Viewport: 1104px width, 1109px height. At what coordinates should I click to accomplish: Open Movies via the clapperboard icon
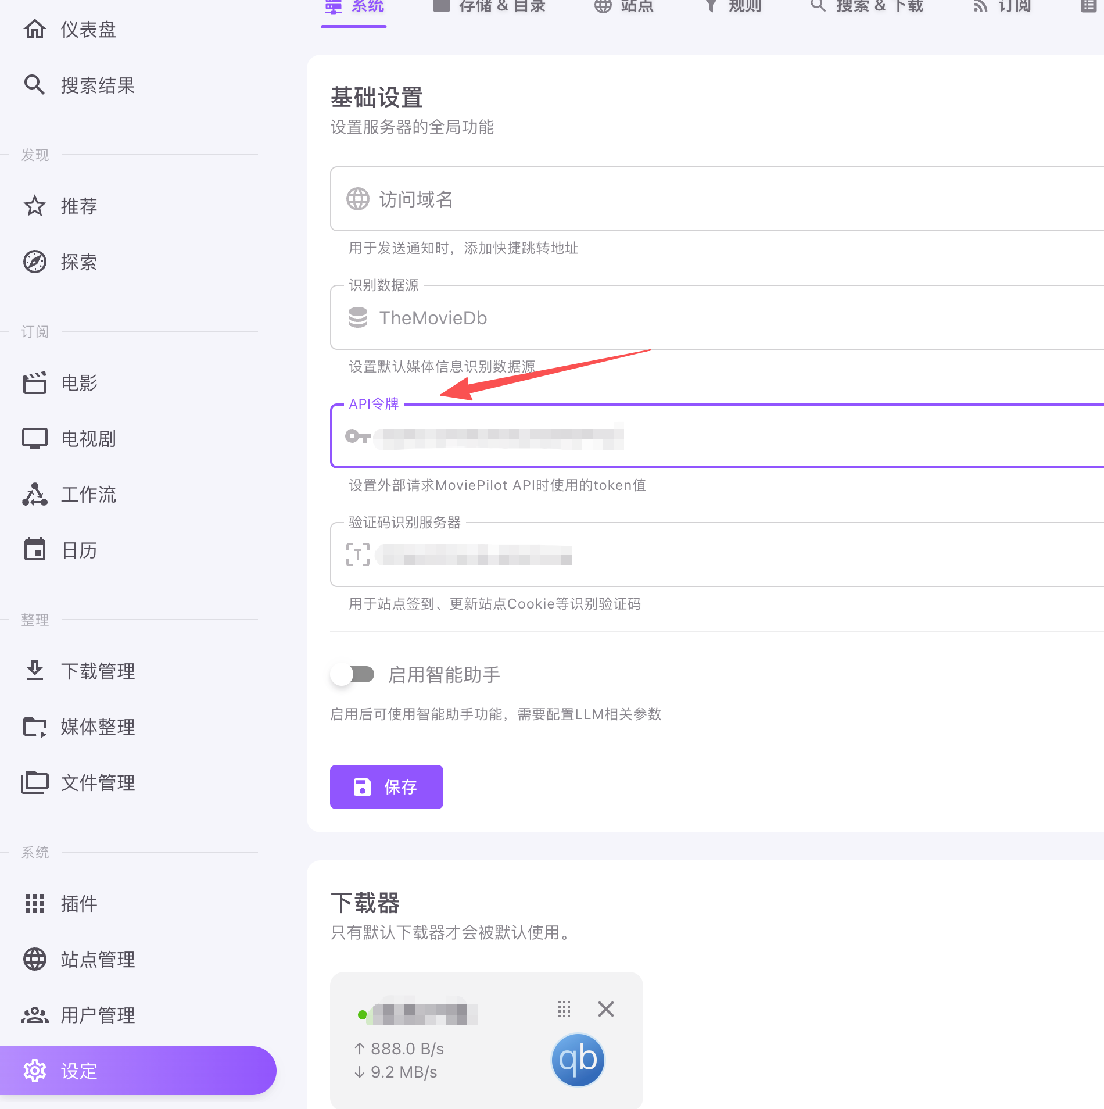point(35,383)
